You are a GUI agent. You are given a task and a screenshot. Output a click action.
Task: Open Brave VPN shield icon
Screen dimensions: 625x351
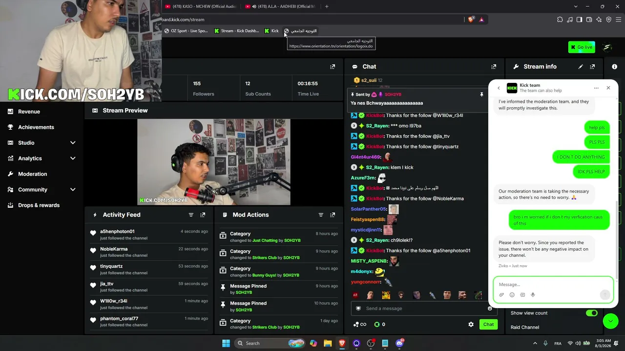(x=608, y=19)
